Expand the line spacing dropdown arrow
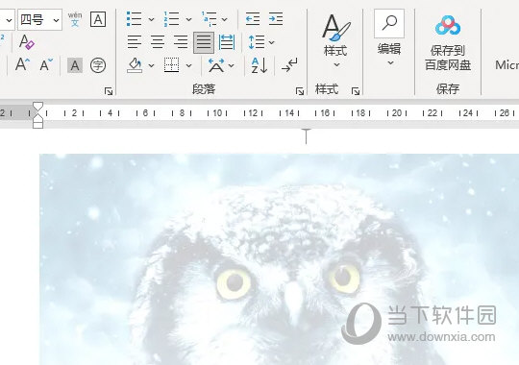The width and height of the screenshot is (519, 365). point(272,42)
